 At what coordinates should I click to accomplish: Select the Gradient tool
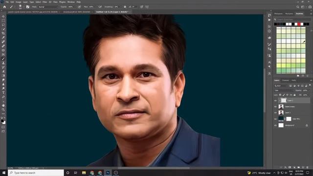(x=3, y=76)
